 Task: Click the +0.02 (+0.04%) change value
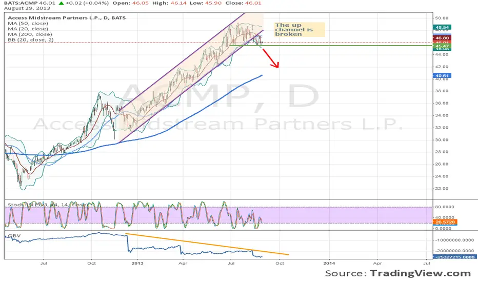click(x=87, y=3)
